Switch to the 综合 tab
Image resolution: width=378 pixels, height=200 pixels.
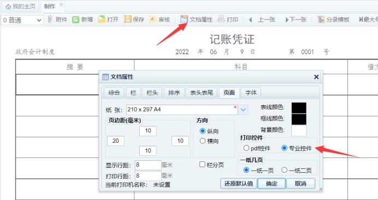114,93
